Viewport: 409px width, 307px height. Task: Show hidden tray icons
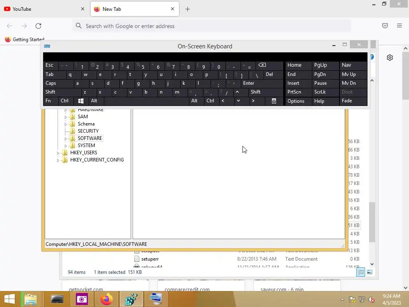(x=342, y=299)
